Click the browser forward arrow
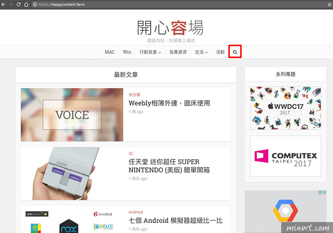Screen dimensions: 333x233 click(x=11, y=4)
